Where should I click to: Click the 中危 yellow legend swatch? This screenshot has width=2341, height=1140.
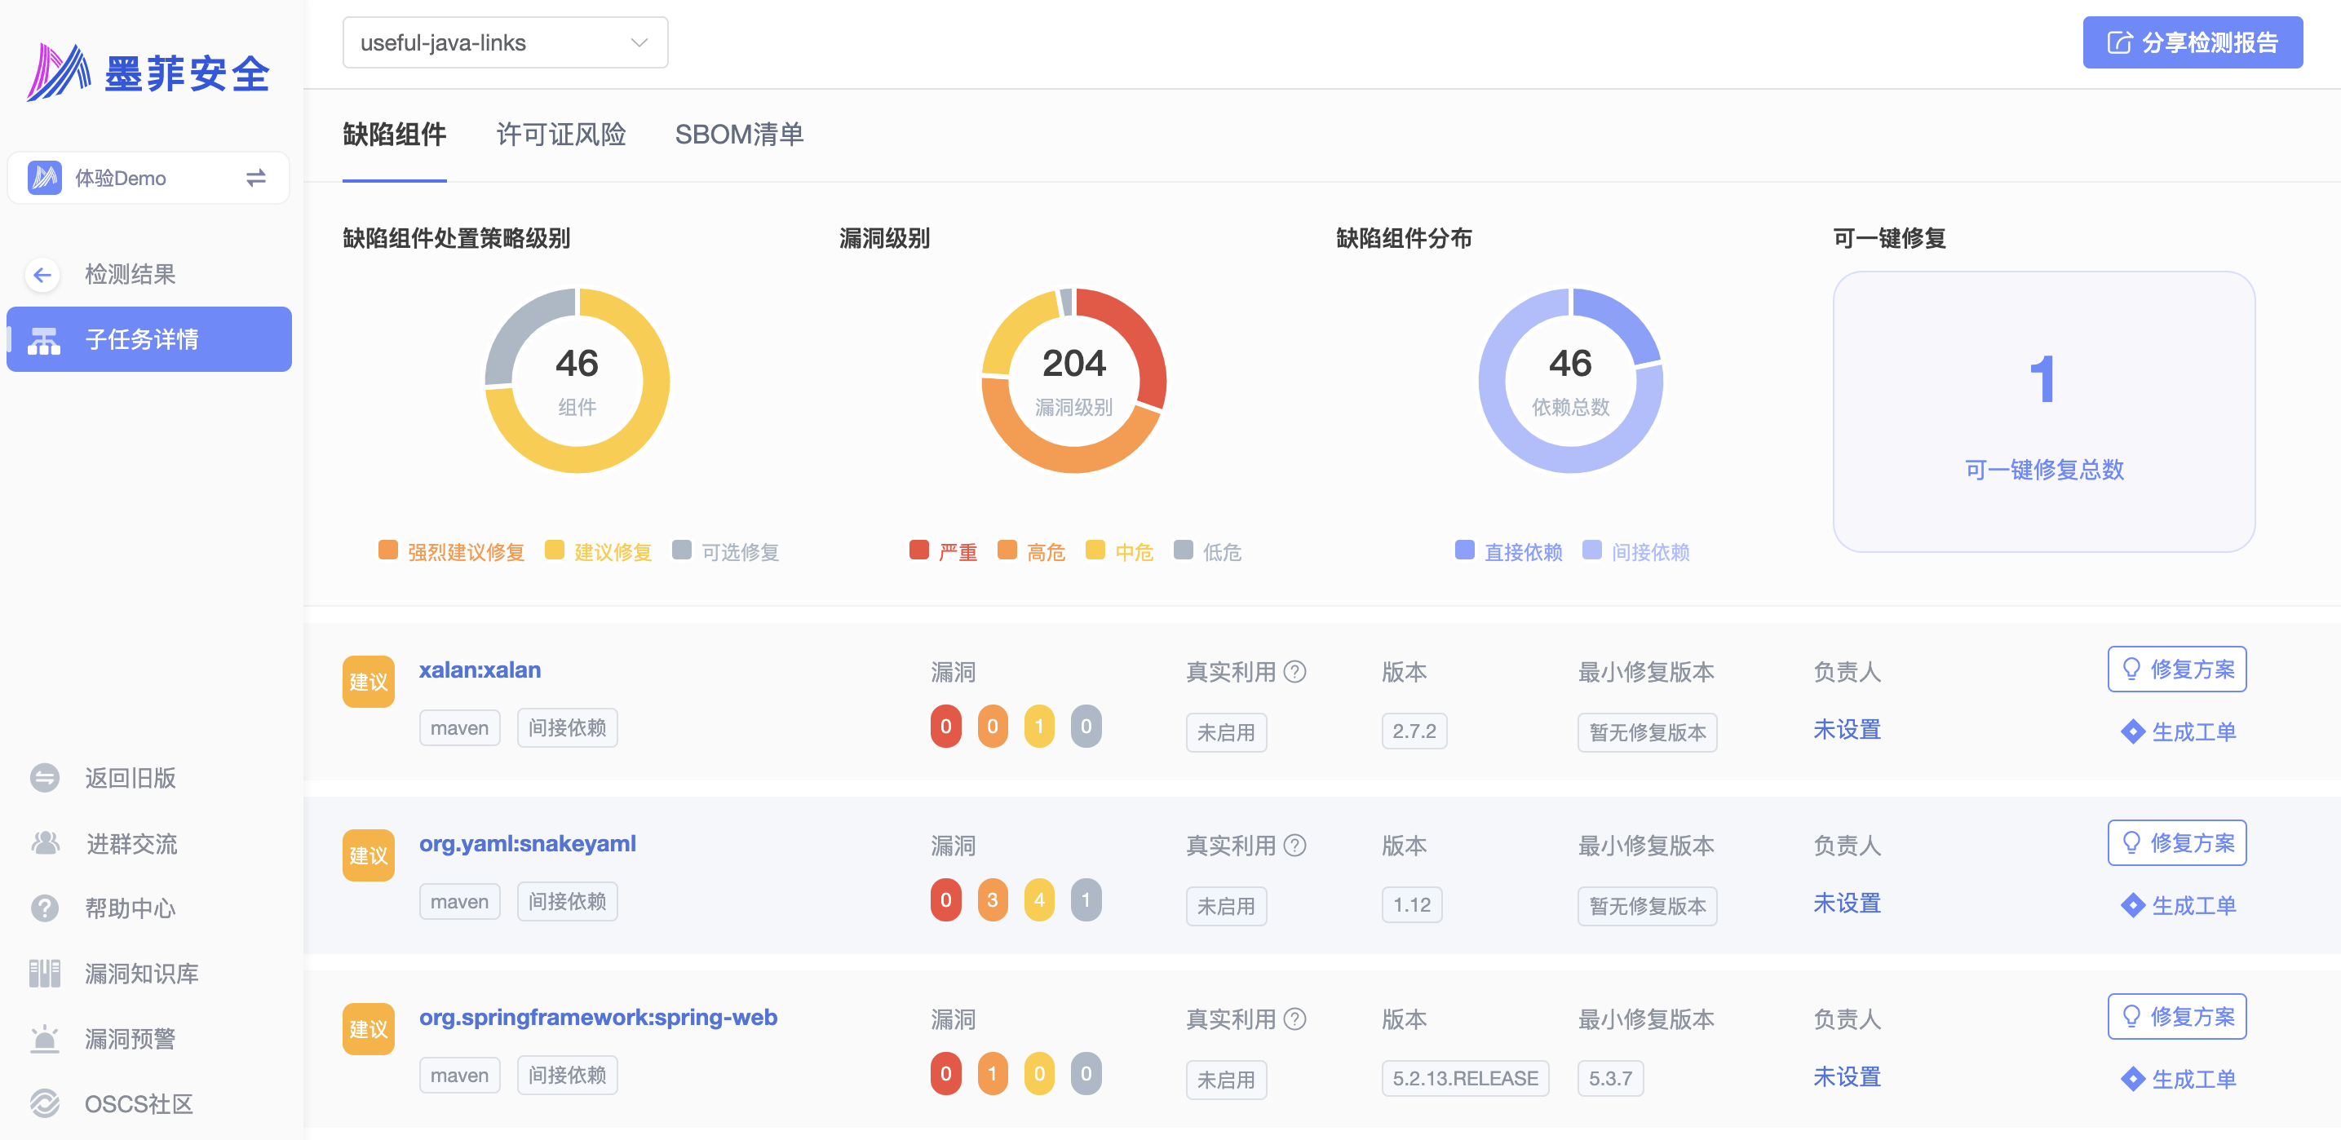[x=1095, y=550]
